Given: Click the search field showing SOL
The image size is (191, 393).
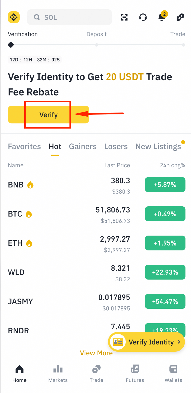Looking at the screenshot, I should coord(69,17).
